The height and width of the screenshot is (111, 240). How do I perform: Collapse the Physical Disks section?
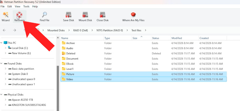coord(1,95)
